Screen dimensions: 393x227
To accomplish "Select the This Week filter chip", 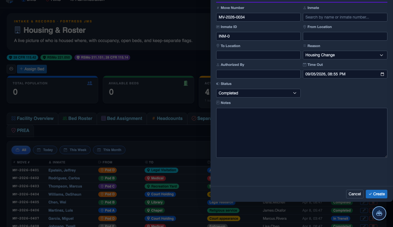I will pyautogui.click(x=75, y=150).
